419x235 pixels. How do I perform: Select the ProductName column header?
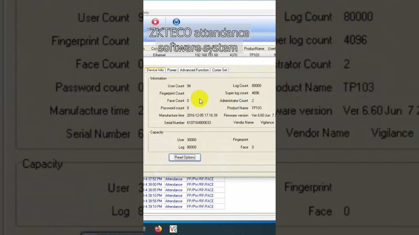coord(254,49)
